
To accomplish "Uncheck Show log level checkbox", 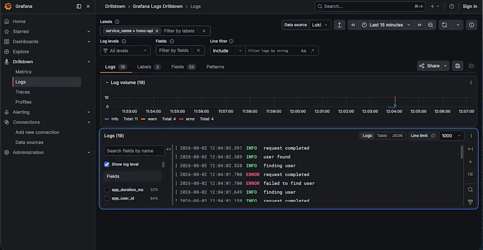I will click(107, 164).
